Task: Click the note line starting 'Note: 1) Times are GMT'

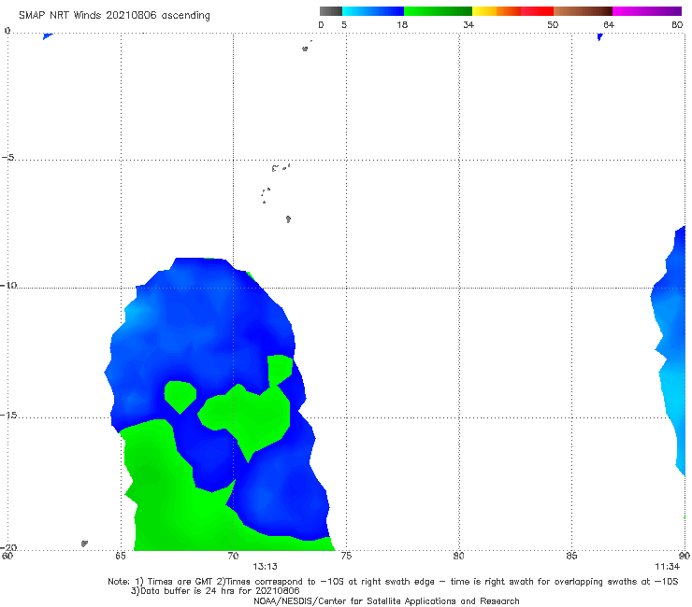Action: [x=393, y=582]
